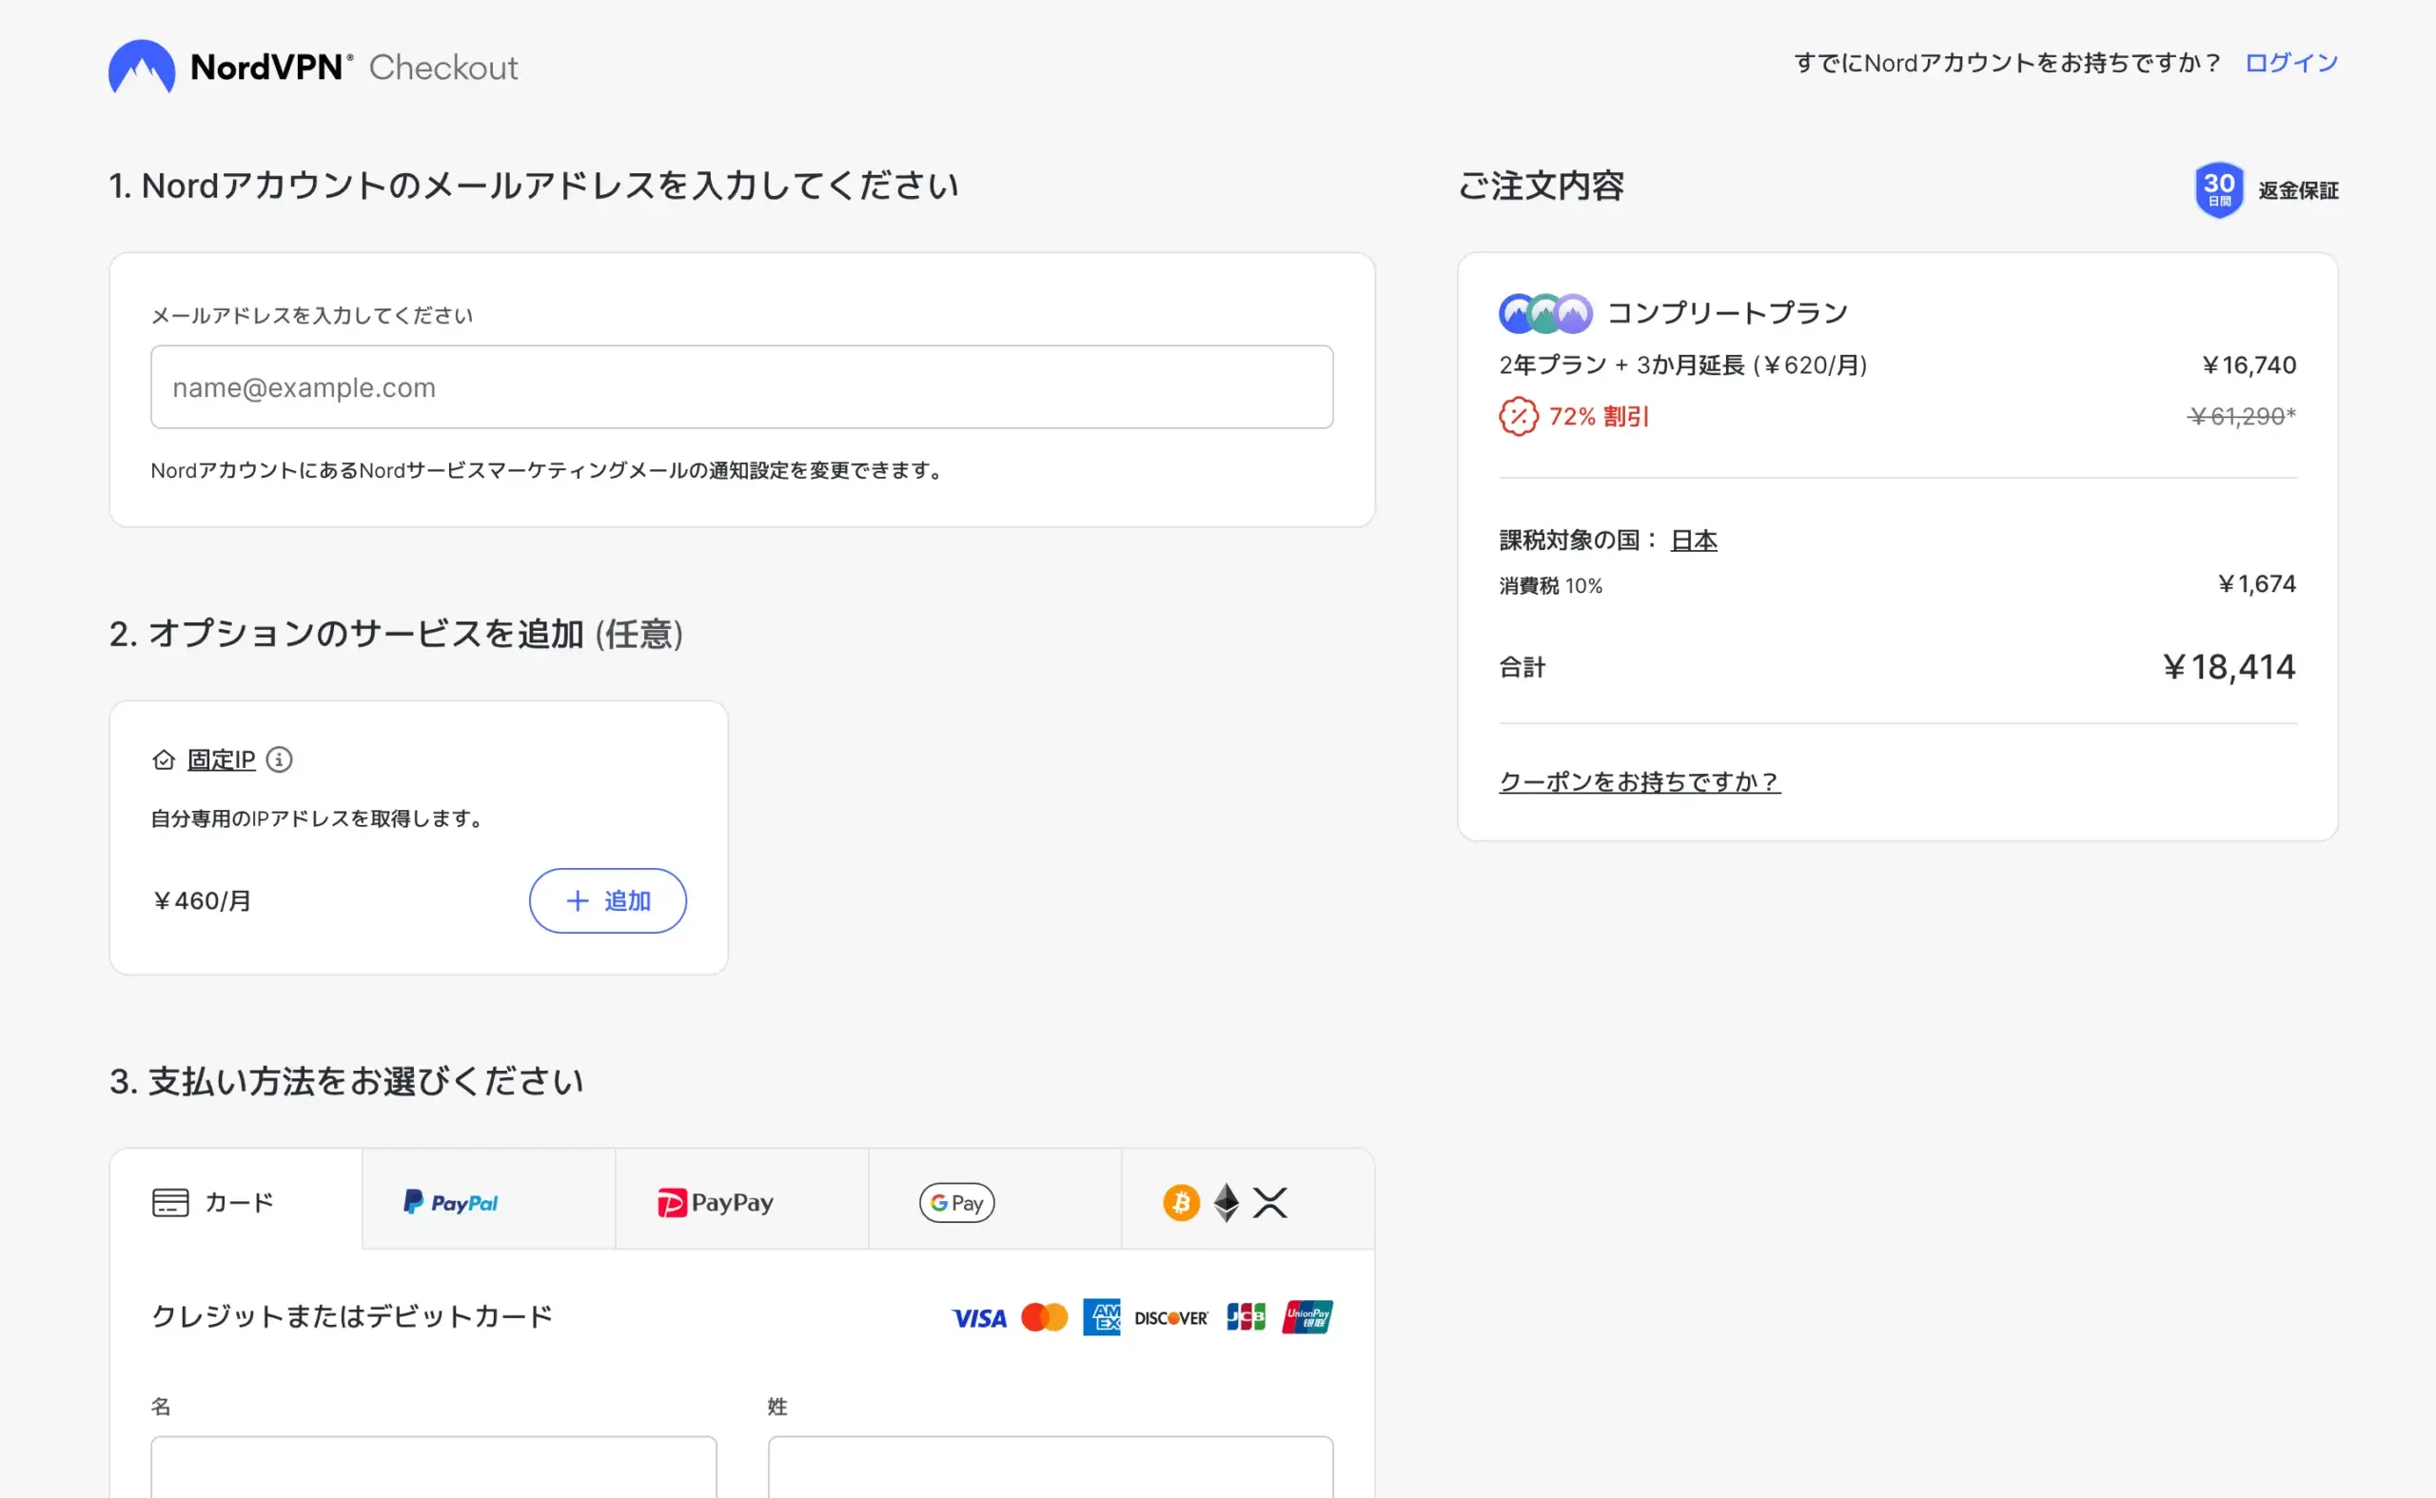The image size is (2436, 1498).
Task: Click the Bitcoin icon
Action: coord(1181,1203)
